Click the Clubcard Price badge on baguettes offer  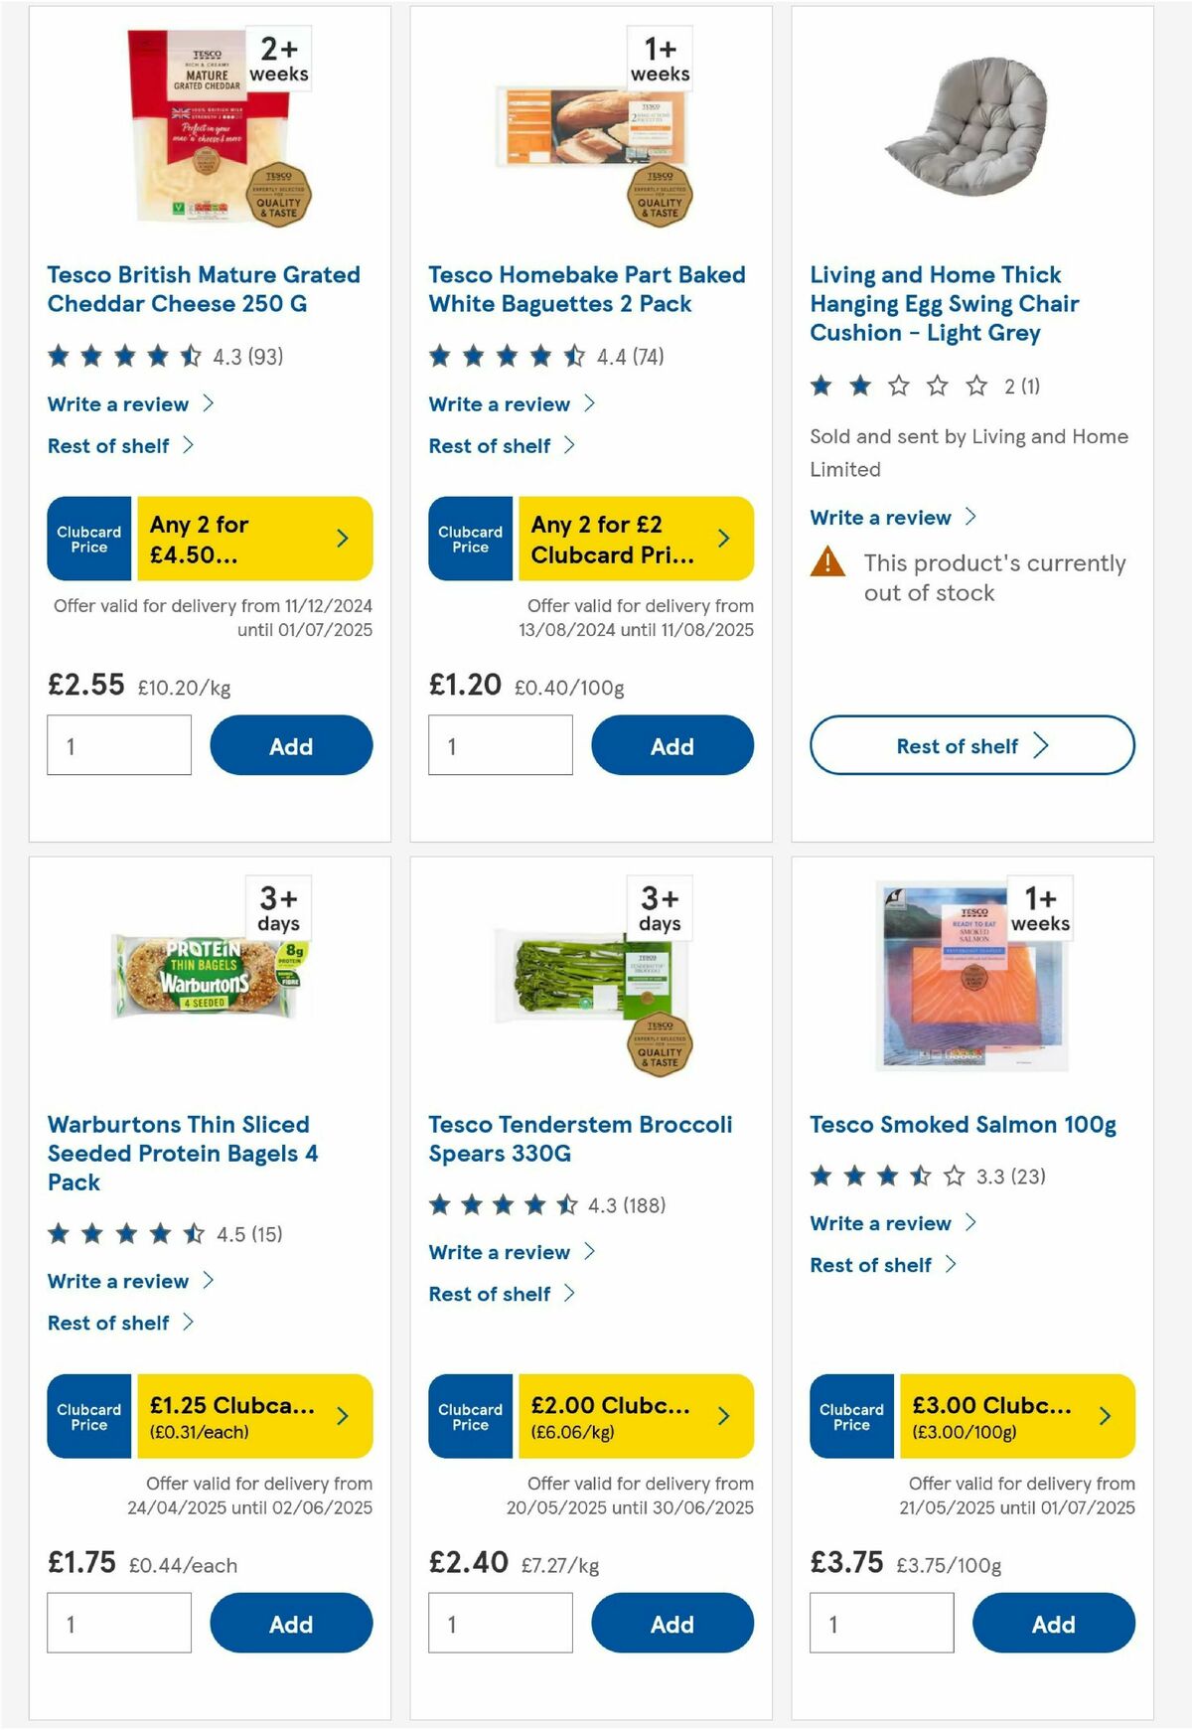(x=470, y=539)
